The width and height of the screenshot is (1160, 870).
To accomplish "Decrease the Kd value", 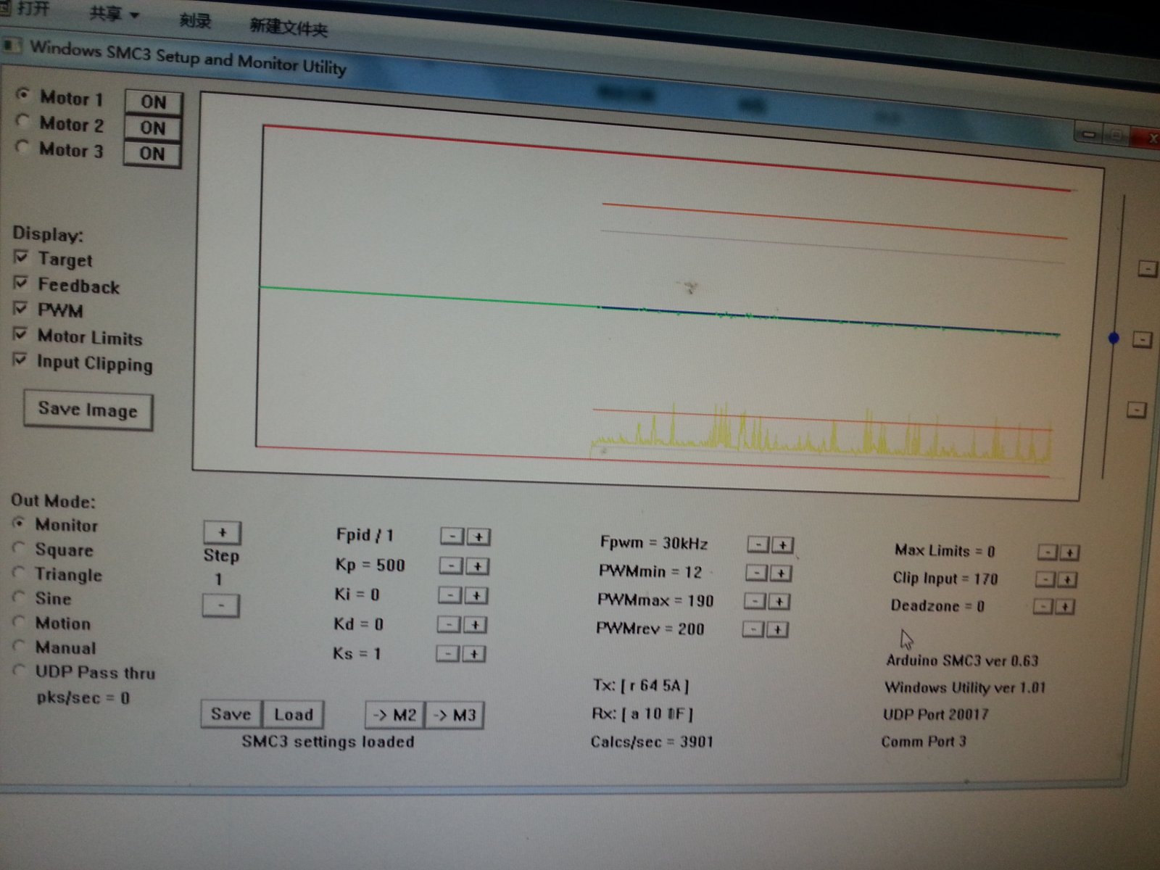I will (x=449, y=624).
